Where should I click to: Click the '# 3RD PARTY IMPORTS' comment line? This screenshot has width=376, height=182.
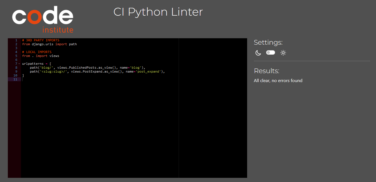pos(41,40)
